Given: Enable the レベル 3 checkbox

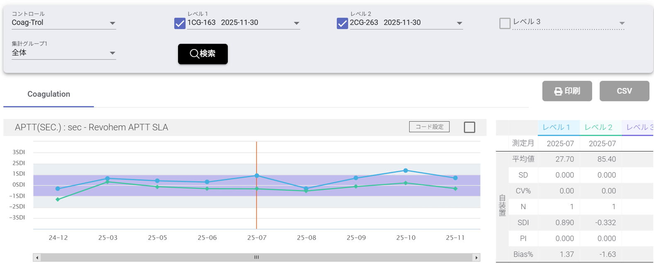Looking at the screenshot, I should [x=505, y=23].
